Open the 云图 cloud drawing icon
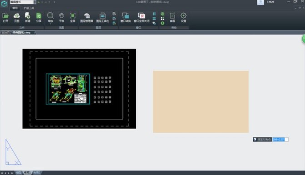The height and width of the screenshot is (175, 305). (16, 18)
